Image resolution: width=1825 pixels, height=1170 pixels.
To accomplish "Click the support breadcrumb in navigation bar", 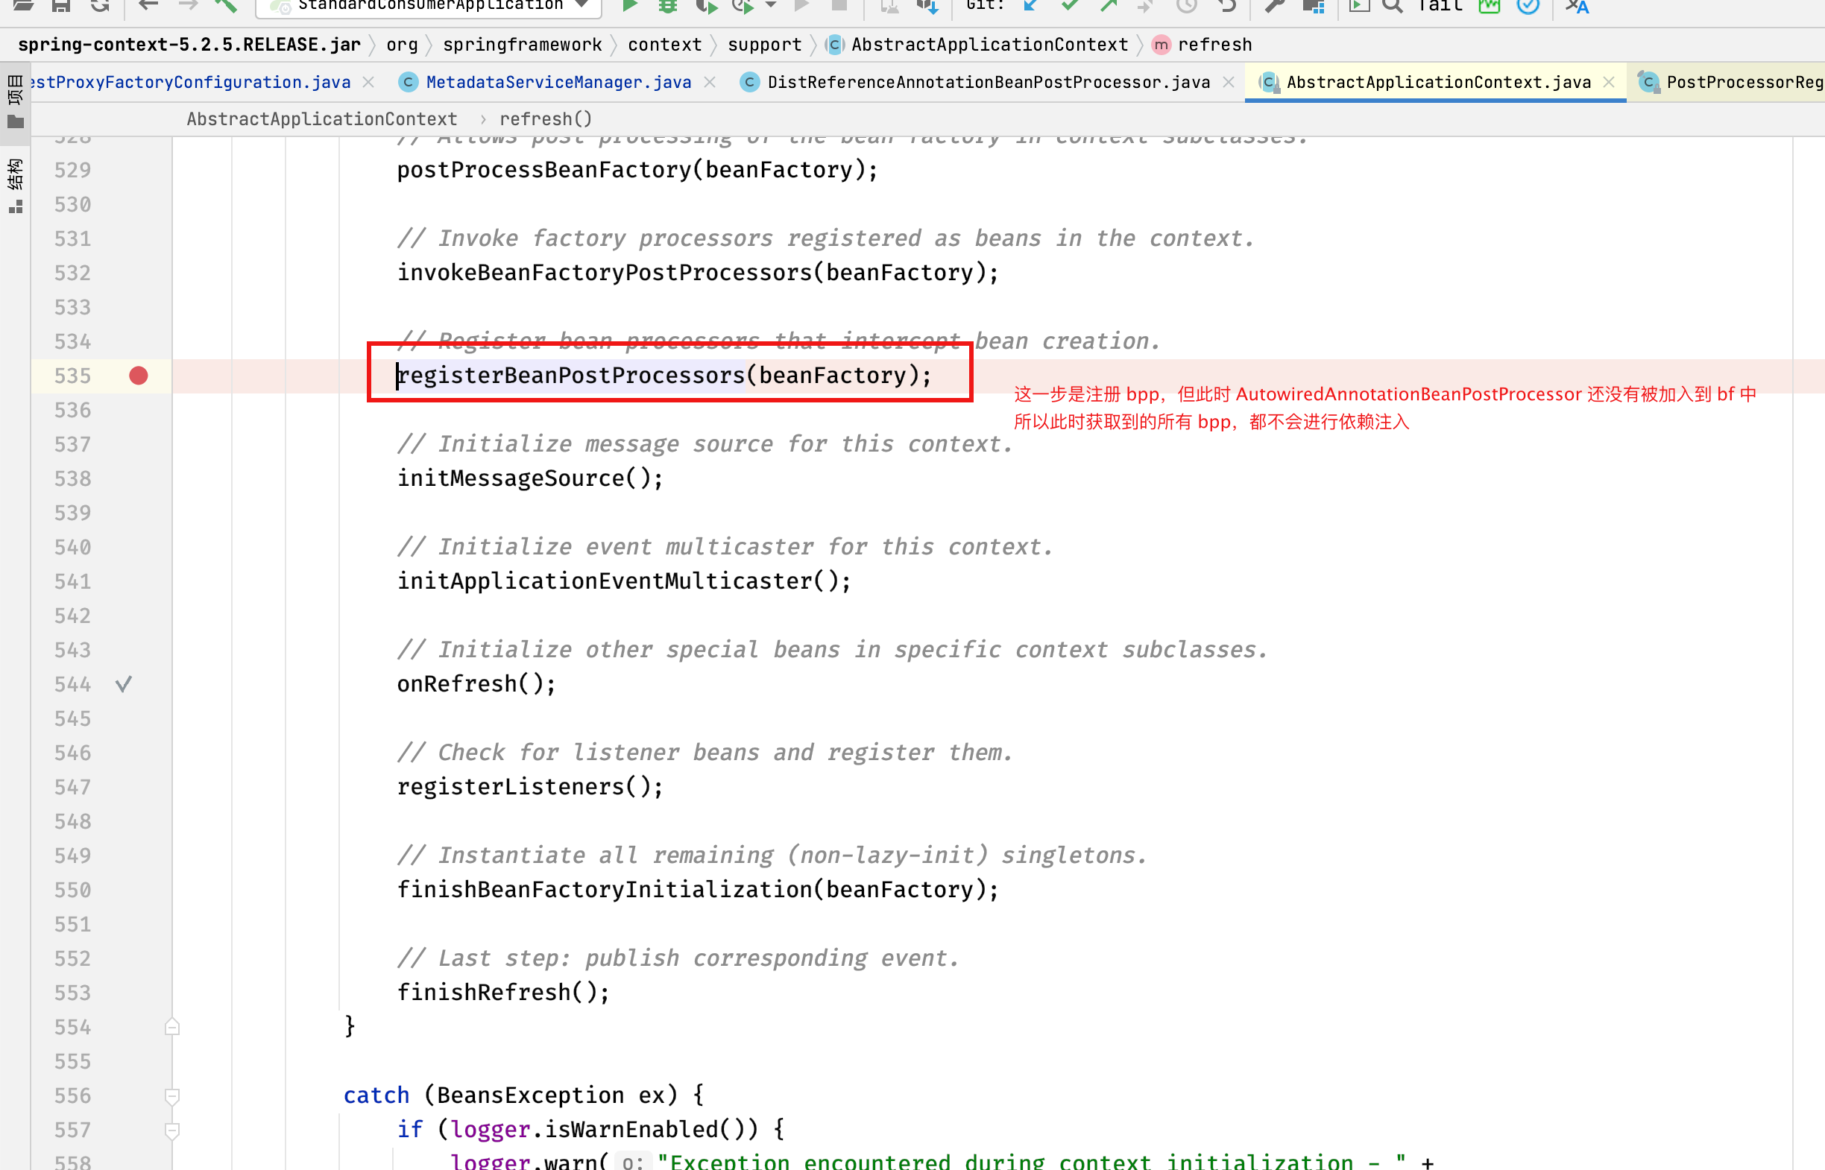I will point(764,45).
